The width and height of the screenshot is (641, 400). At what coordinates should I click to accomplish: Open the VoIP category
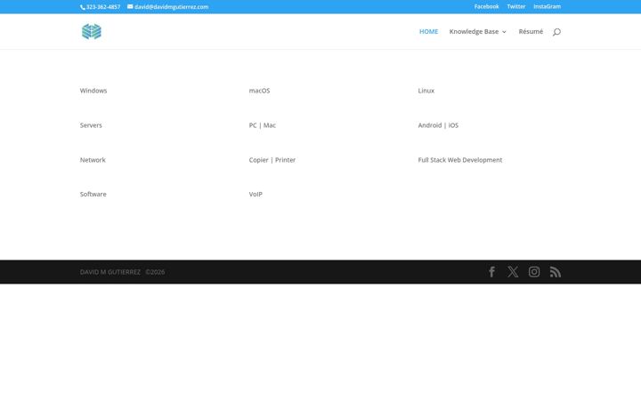point(256,195)
